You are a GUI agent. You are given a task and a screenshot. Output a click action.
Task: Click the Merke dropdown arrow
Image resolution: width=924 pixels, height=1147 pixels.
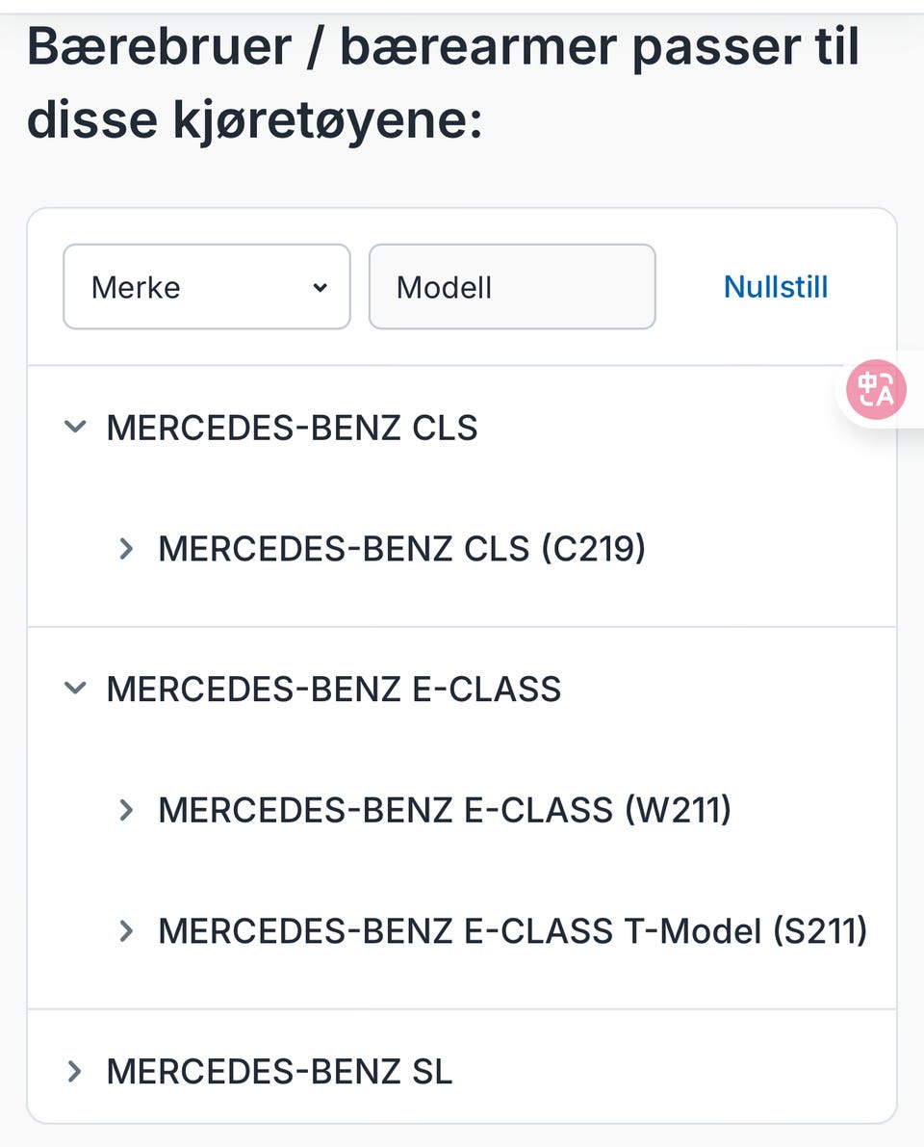[321, 287]
